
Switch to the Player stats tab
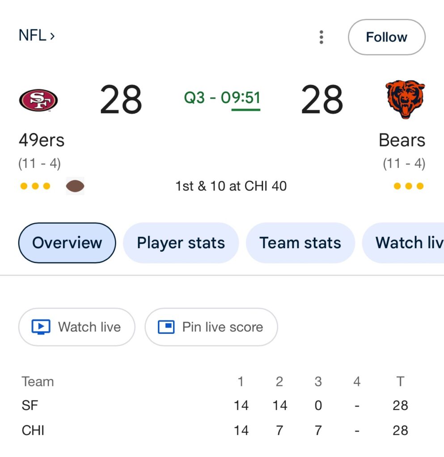[x=181, y=243]
